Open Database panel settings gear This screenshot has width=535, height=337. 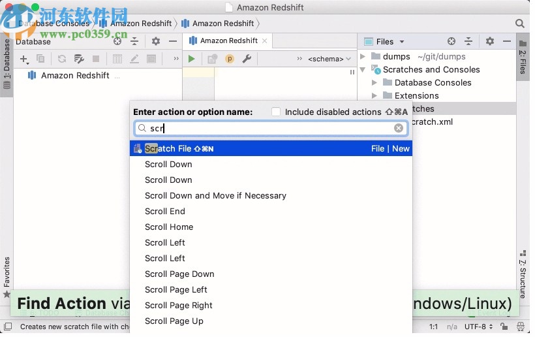156,42
